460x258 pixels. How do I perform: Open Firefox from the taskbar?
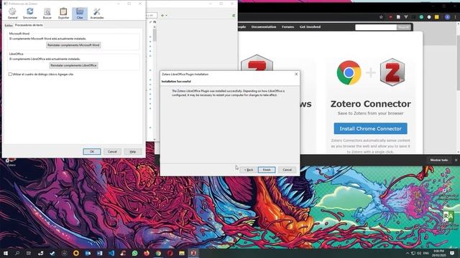point(147,253)
